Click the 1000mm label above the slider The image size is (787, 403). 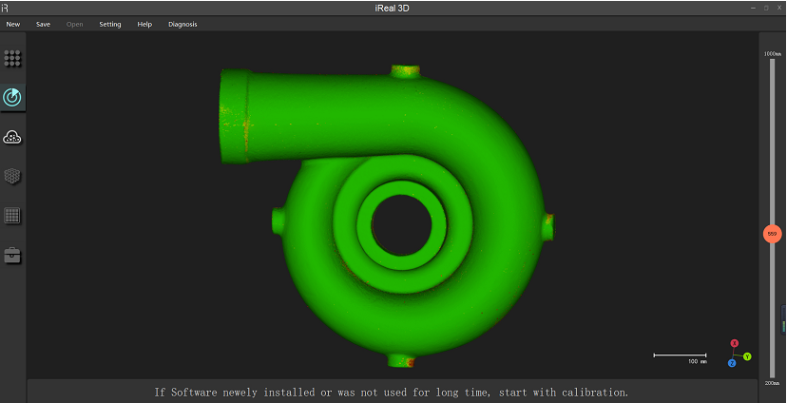tap(772, 53)
